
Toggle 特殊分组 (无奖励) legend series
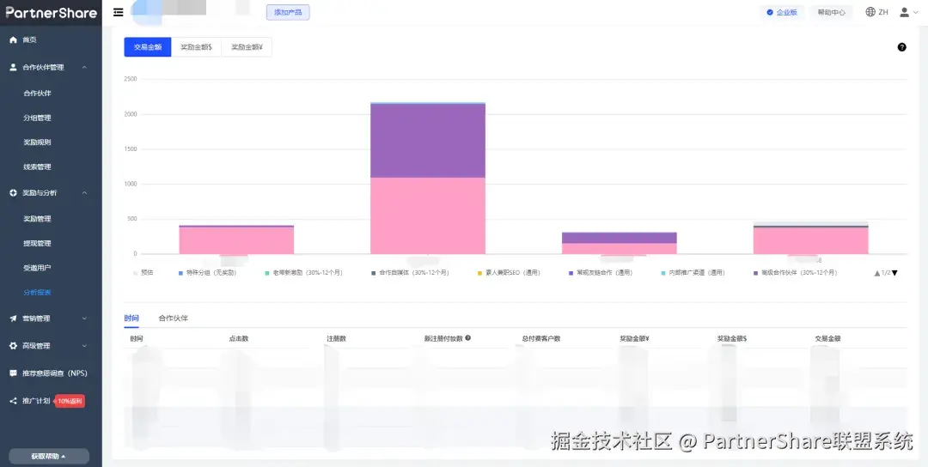coord(207,273)
